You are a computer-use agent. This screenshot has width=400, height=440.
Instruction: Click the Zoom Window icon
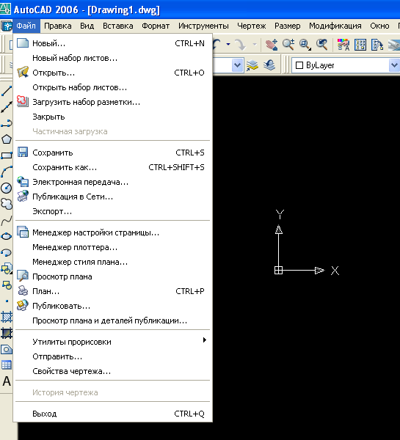305,44
